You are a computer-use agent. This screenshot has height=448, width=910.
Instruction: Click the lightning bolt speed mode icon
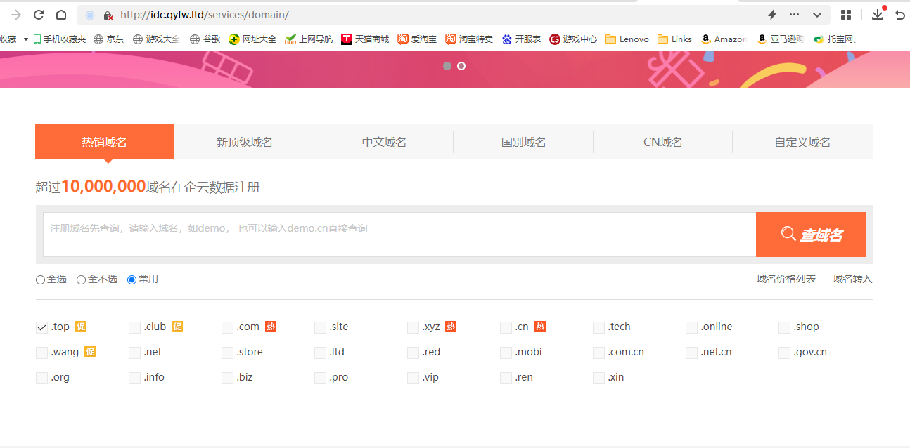[771, 15]
